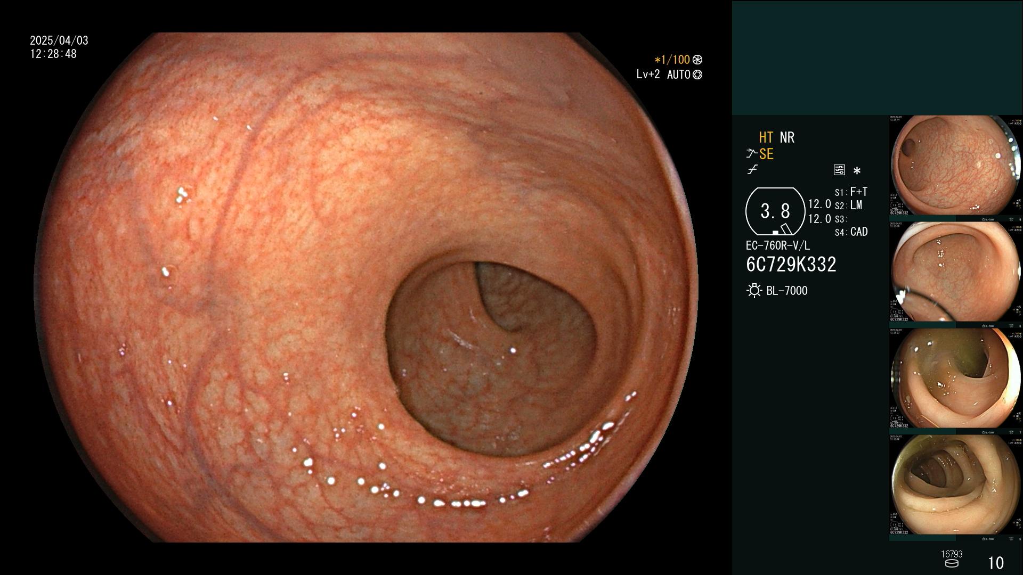Click the S2: LM switch assignment

(848, 205)
